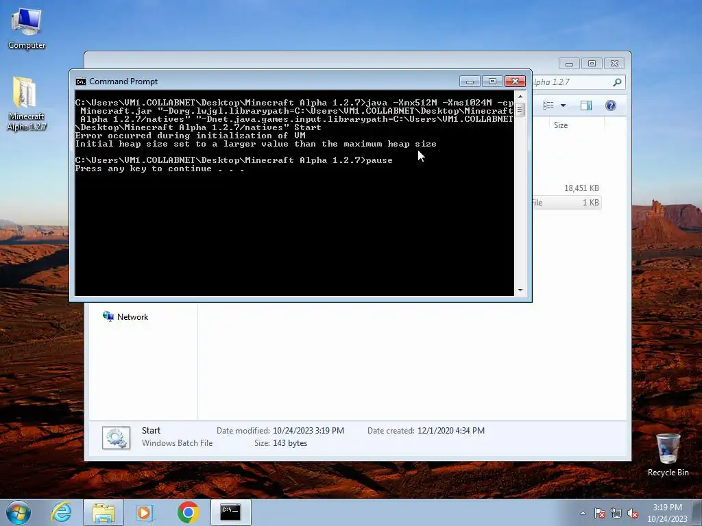Click the Explorer search magnifier icon
This screenshot has height=526, width=702.
click(617, 82)
